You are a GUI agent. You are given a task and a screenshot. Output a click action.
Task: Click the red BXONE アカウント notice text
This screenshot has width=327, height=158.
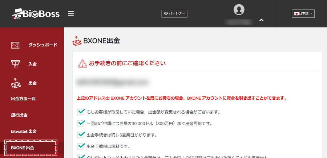point(181,98)
